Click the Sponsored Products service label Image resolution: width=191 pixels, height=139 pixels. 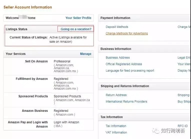(33, 96)
